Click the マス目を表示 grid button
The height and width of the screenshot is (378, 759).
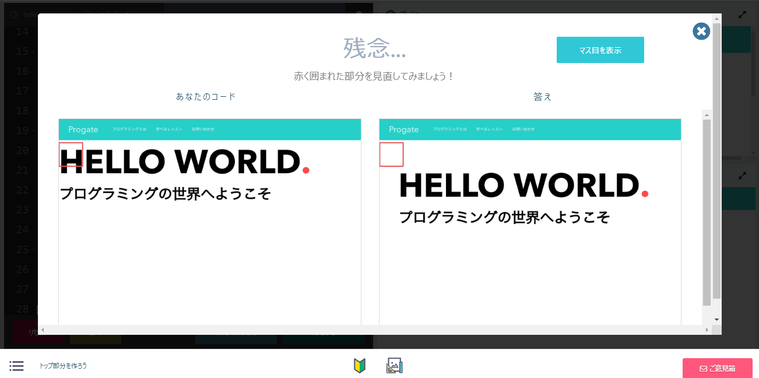[600, 50]
